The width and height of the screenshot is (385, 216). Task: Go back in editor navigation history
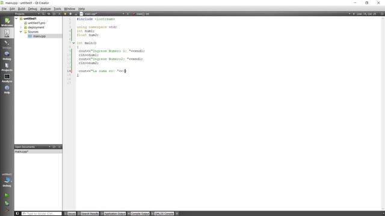(x=65, y=14)
